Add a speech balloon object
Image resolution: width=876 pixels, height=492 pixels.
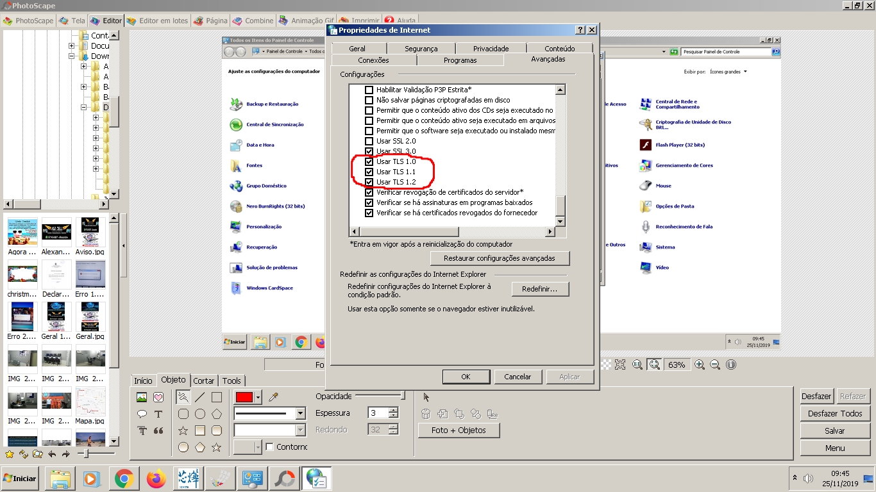(x=142, y=414)
